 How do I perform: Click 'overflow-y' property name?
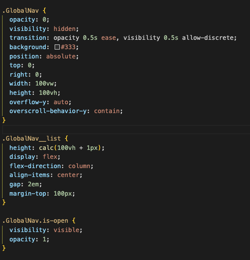[28, 102]
